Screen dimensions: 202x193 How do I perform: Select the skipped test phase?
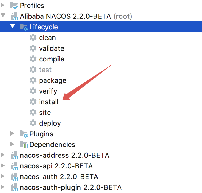pos(45,70)
